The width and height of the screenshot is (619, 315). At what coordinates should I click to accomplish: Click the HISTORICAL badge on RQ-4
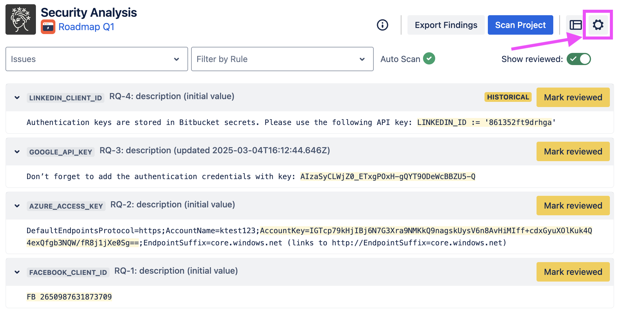click(508, 97)
